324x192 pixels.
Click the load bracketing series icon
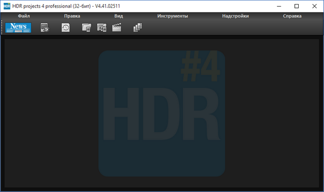(102, 27)
